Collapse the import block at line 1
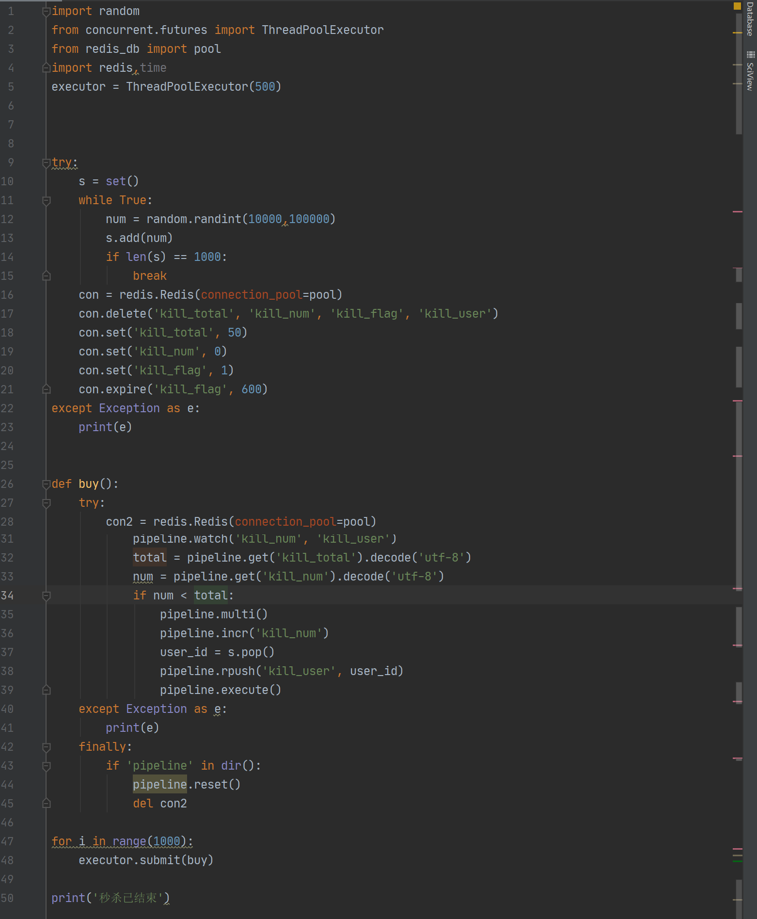Viewport: 757px width, 919px height. click(x=46, y=11)
